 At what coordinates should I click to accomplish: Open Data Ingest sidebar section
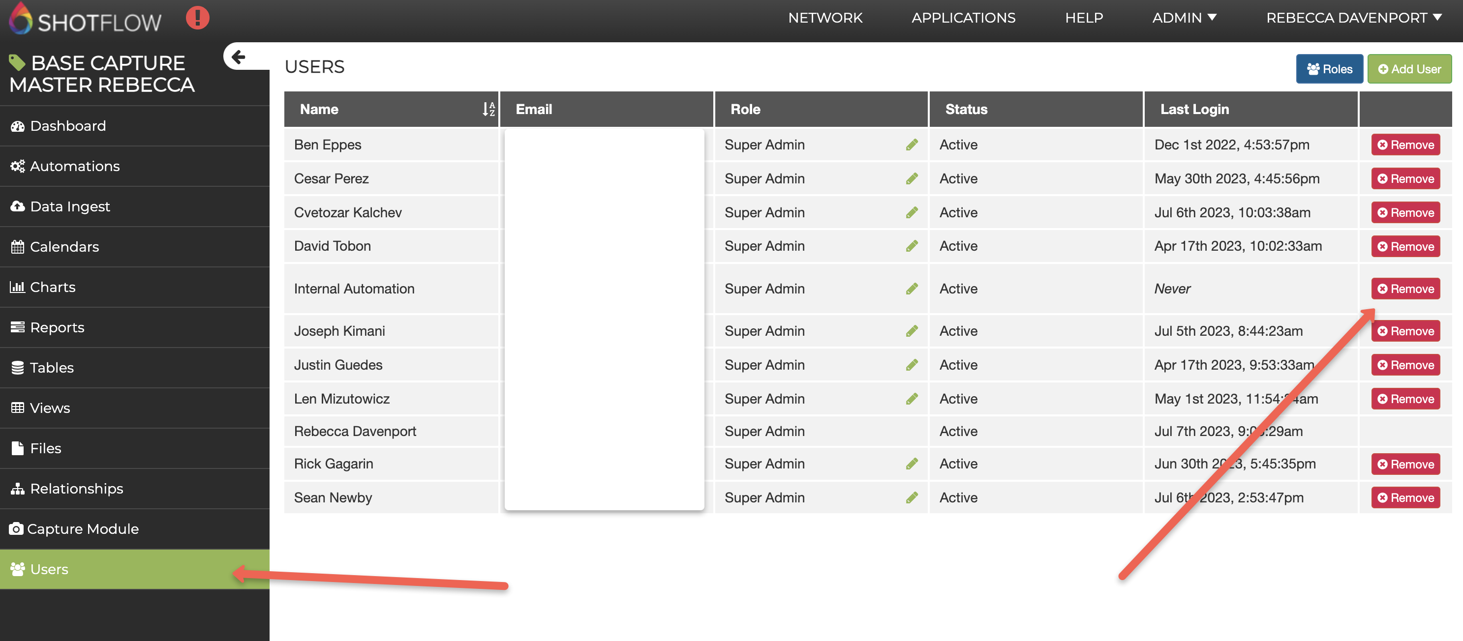(x=70, y=206)
